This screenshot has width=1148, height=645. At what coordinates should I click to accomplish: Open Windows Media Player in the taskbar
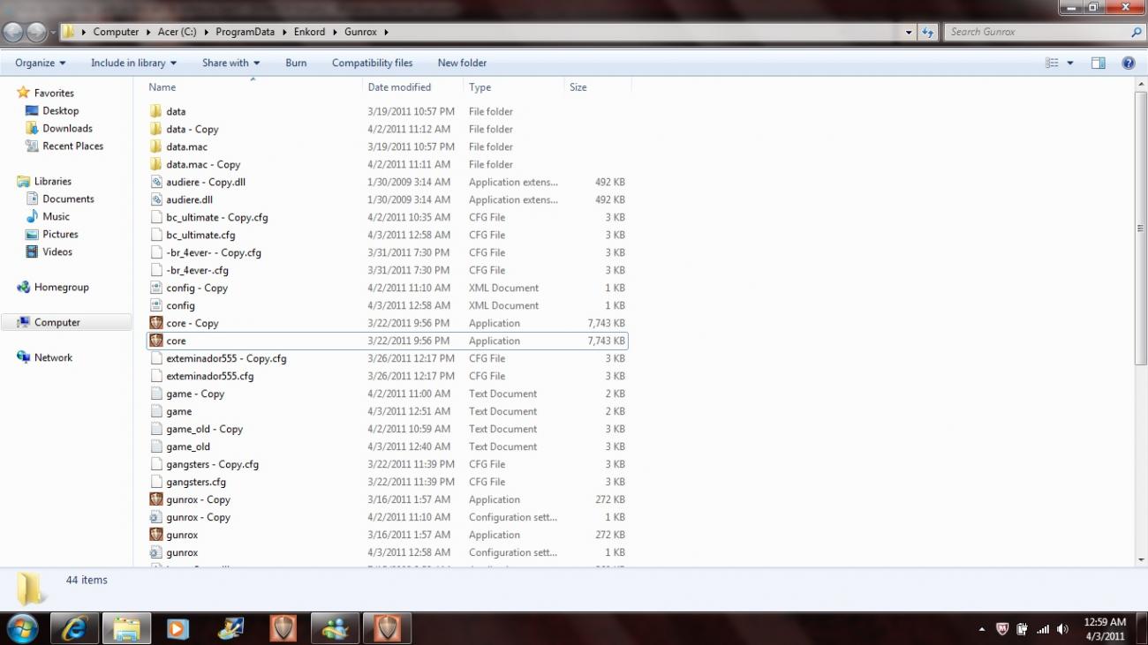[x=177, y=628]
